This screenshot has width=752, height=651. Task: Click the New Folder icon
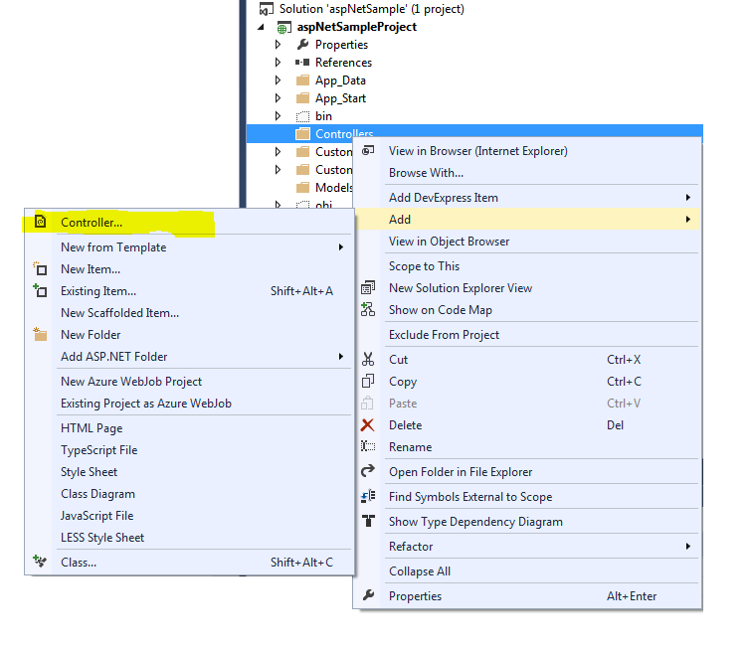(x=40, y=334)
